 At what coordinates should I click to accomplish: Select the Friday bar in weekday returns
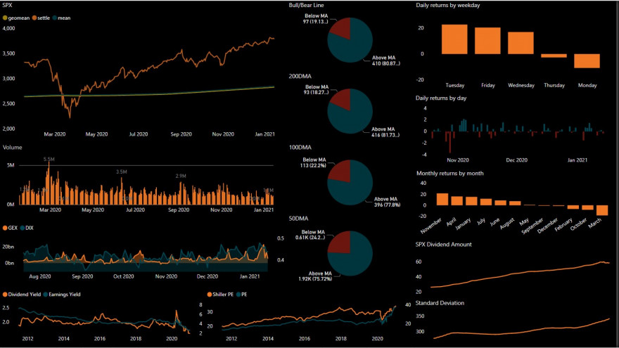pos(487,41)
